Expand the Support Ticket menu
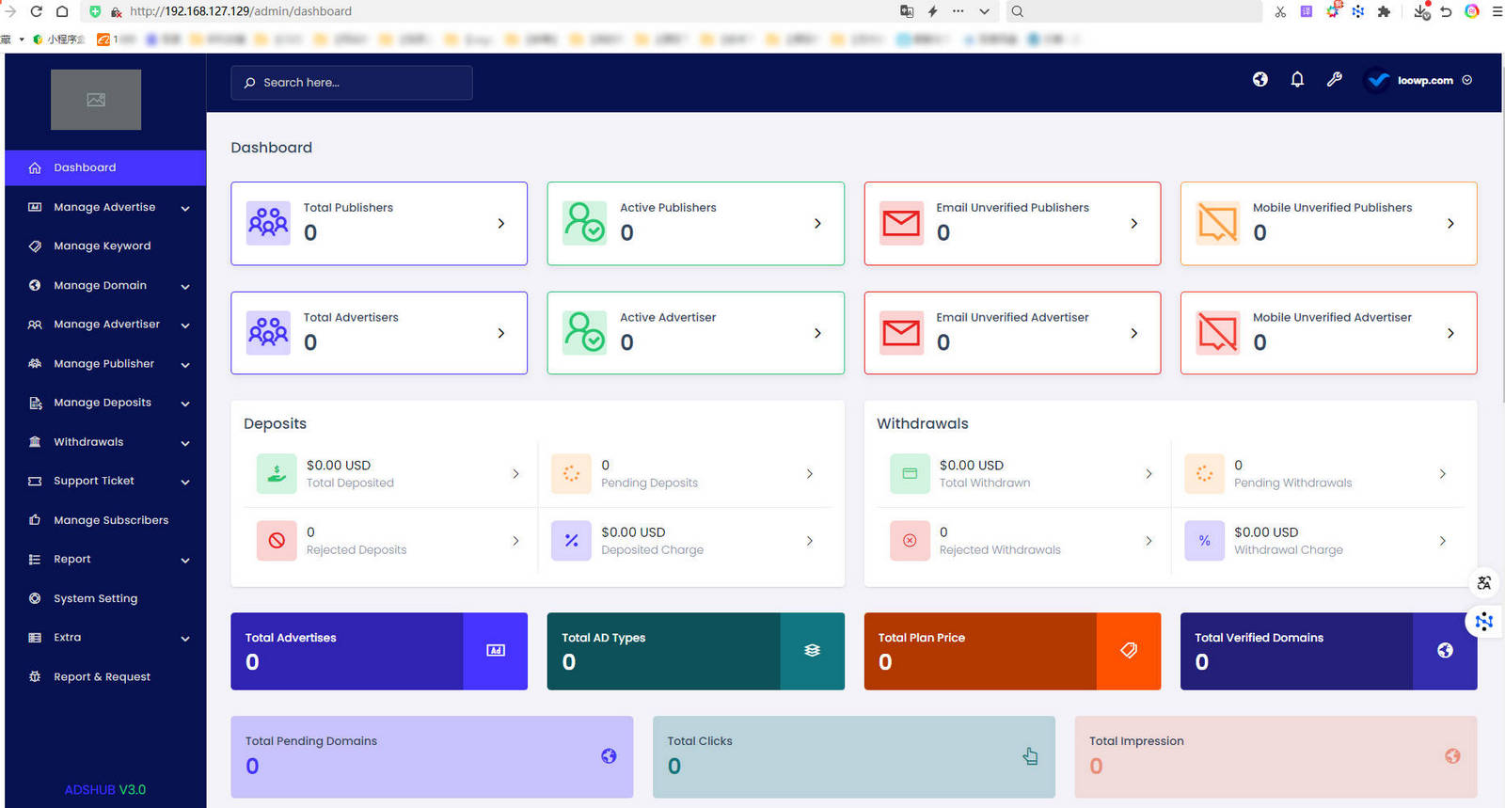The width and height of the screenshot is (1505, 808). pyautogui.click(x=105, y=481)
